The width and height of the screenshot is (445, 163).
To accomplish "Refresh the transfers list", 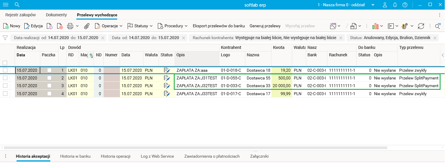I will (x=421, y=26).
